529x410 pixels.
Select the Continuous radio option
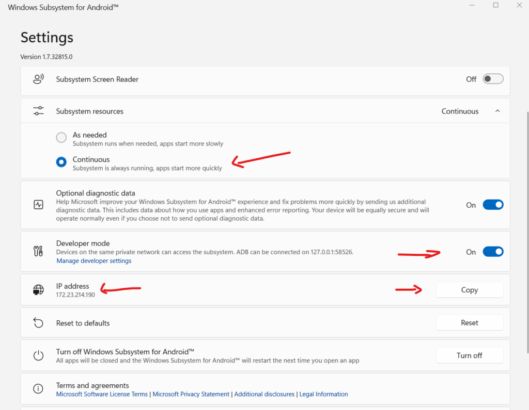pos(61,162)
